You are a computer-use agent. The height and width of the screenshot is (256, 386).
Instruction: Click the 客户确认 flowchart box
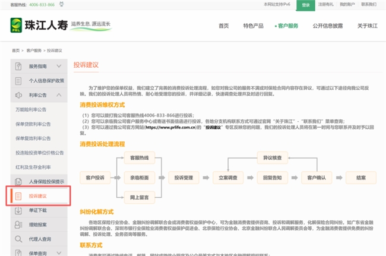click(317, 178)
